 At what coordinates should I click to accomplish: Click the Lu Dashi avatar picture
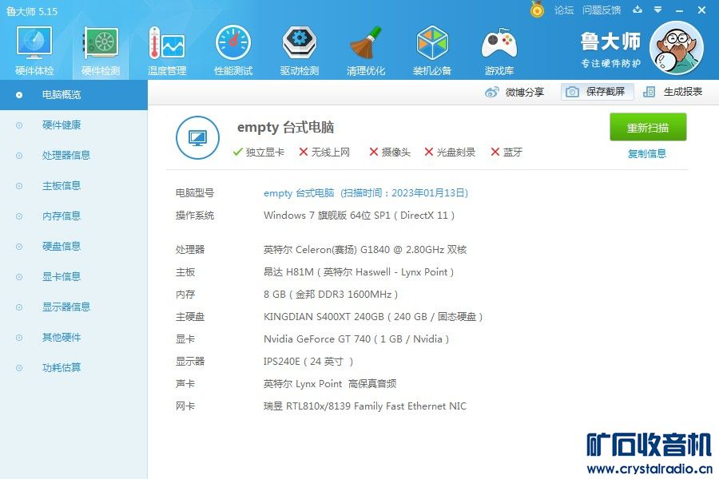[676, 49]
